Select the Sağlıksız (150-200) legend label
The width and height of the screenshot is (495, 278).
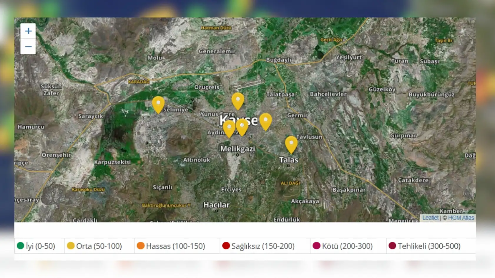(263, 246)
